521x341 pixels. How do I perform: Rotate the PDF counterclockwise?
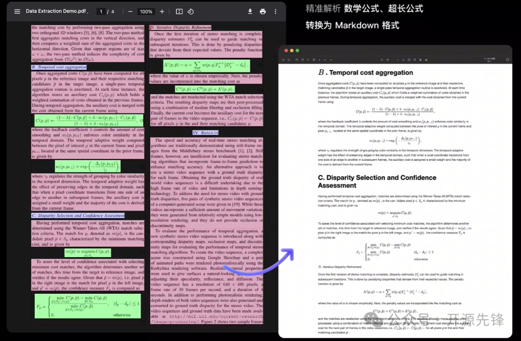point(191,12)
